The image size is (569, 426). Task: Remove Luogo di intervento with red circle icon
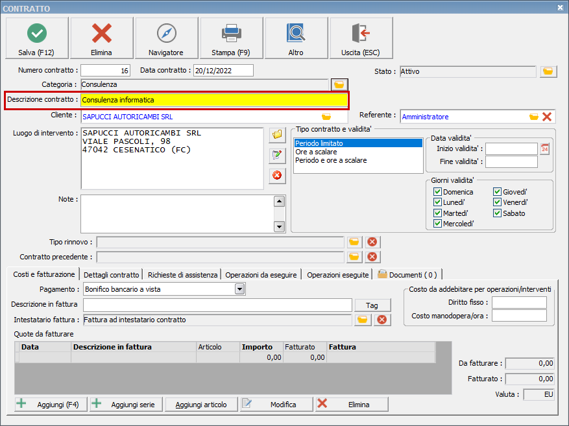tap(277, 176)
